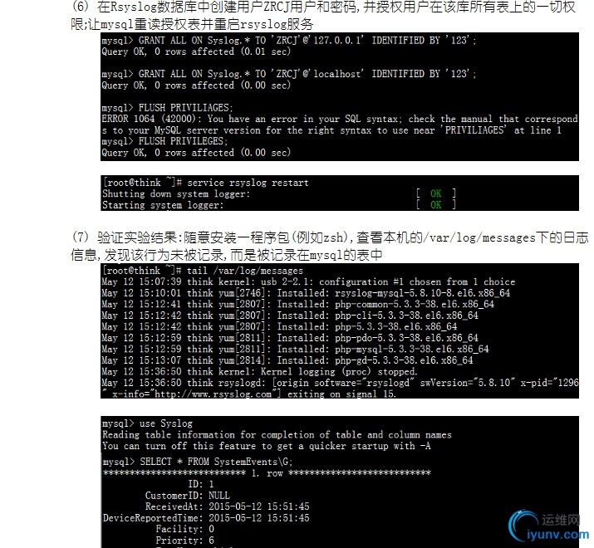Click the 'SELECT * FROM SystemEvents\G;' command

198,462
